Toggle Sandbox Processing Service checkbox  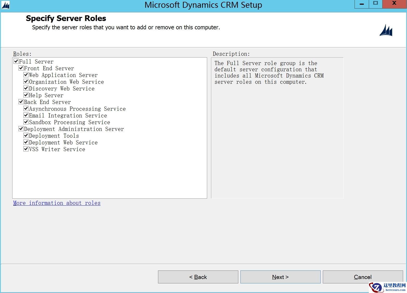pos(26,122)
